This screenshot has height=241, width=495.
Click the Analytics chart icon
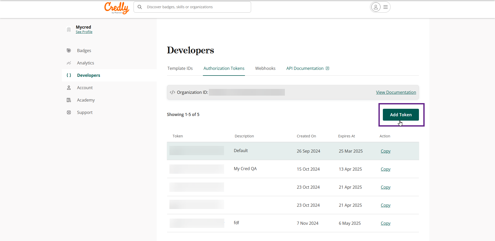point(69,63)
